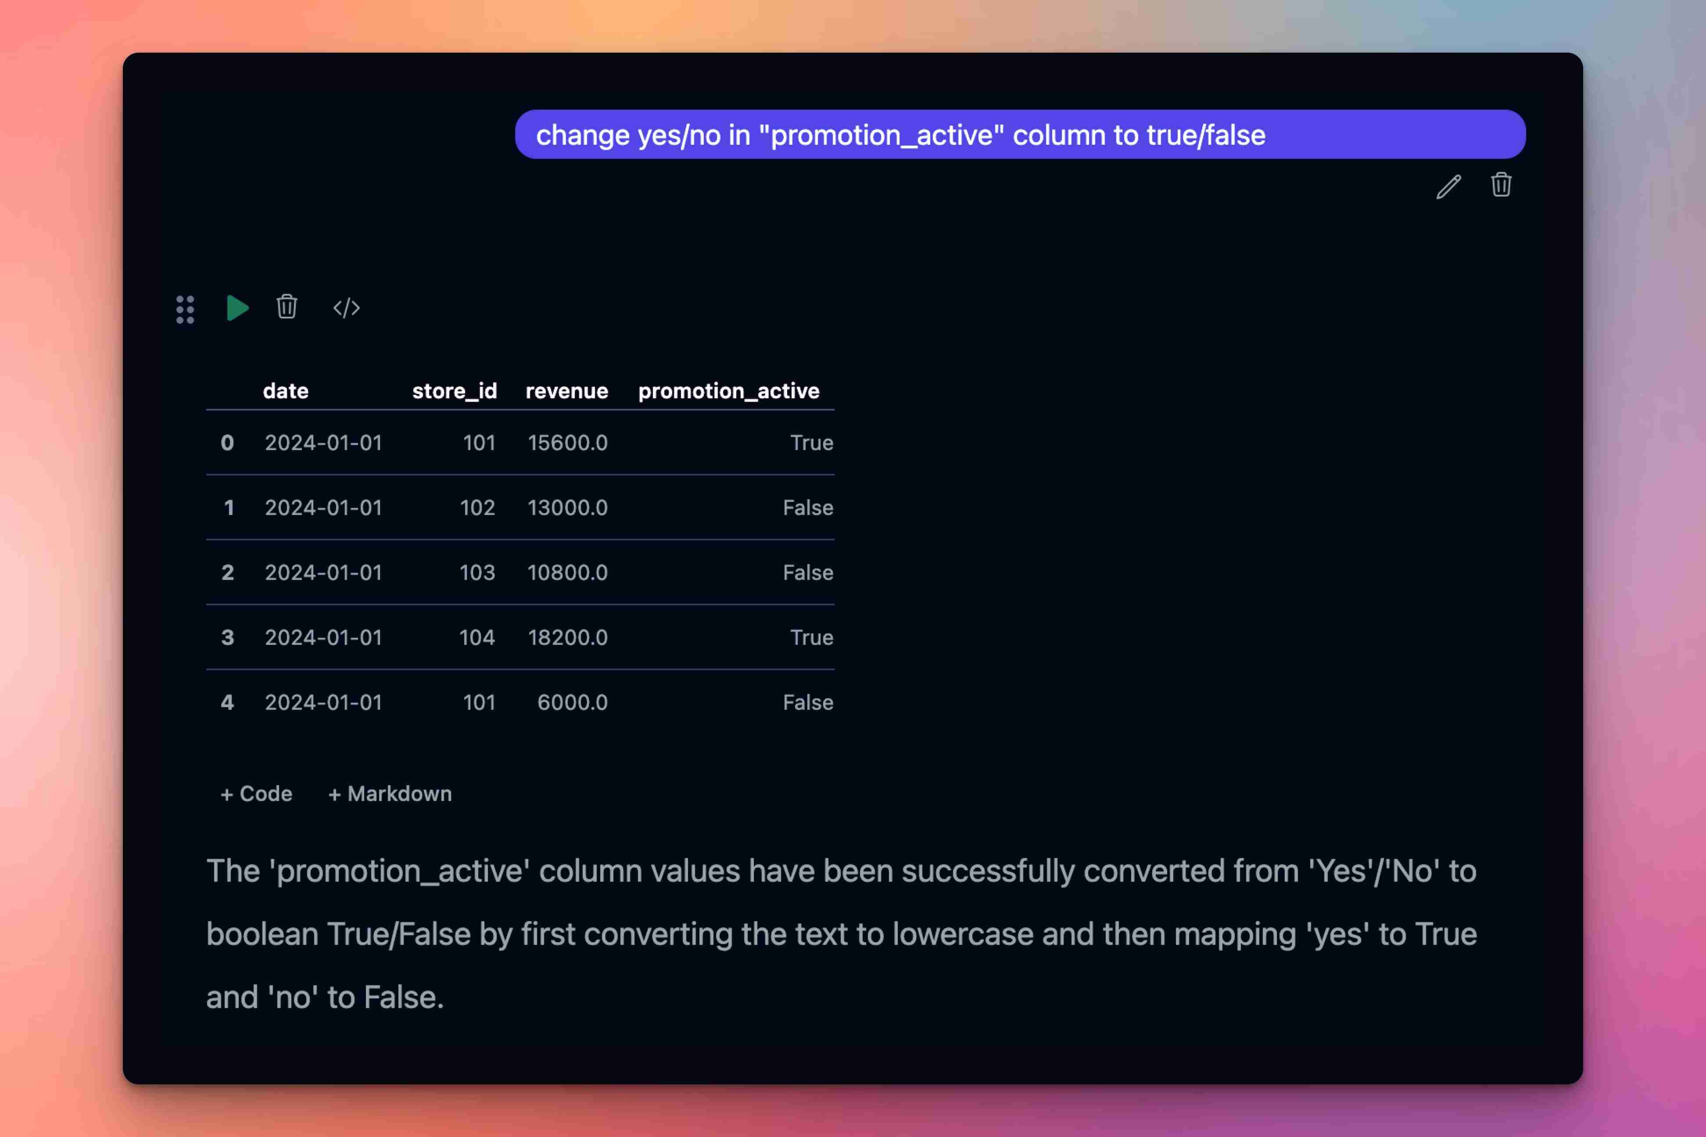Add a new Markdown cell
Viewport: 1706px width, 1137px height.
click(x=390, y=794)
